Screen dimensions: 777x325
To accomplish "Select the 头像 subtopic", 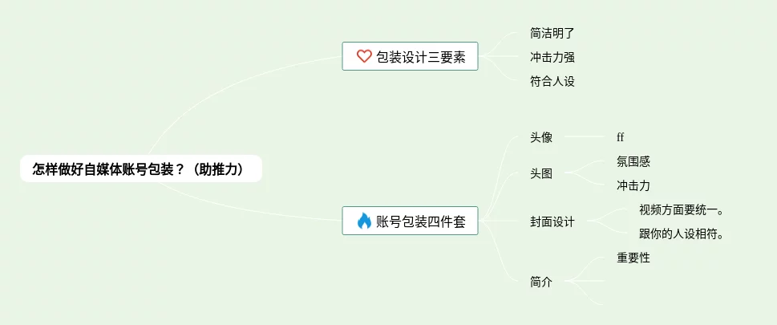I will pyautogui.click(x=541, y=137).
